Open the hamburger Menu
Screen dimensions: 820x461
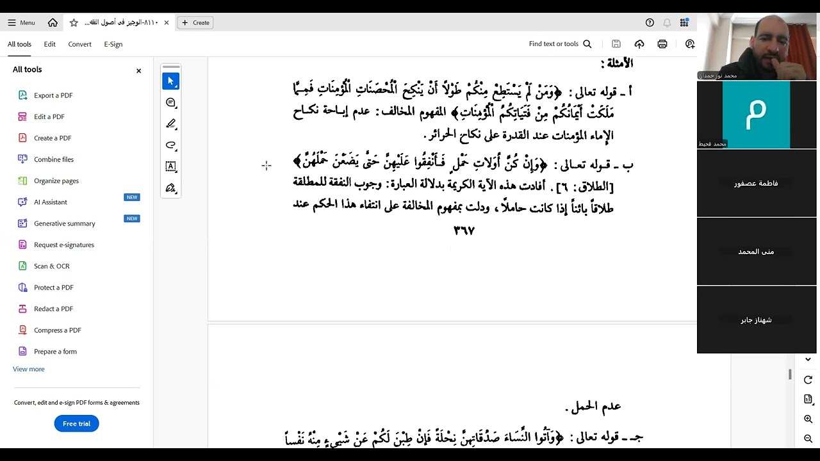21,22
